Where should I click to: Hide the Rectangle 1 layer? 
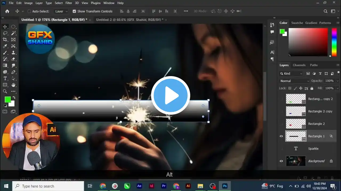click(281, 136)
